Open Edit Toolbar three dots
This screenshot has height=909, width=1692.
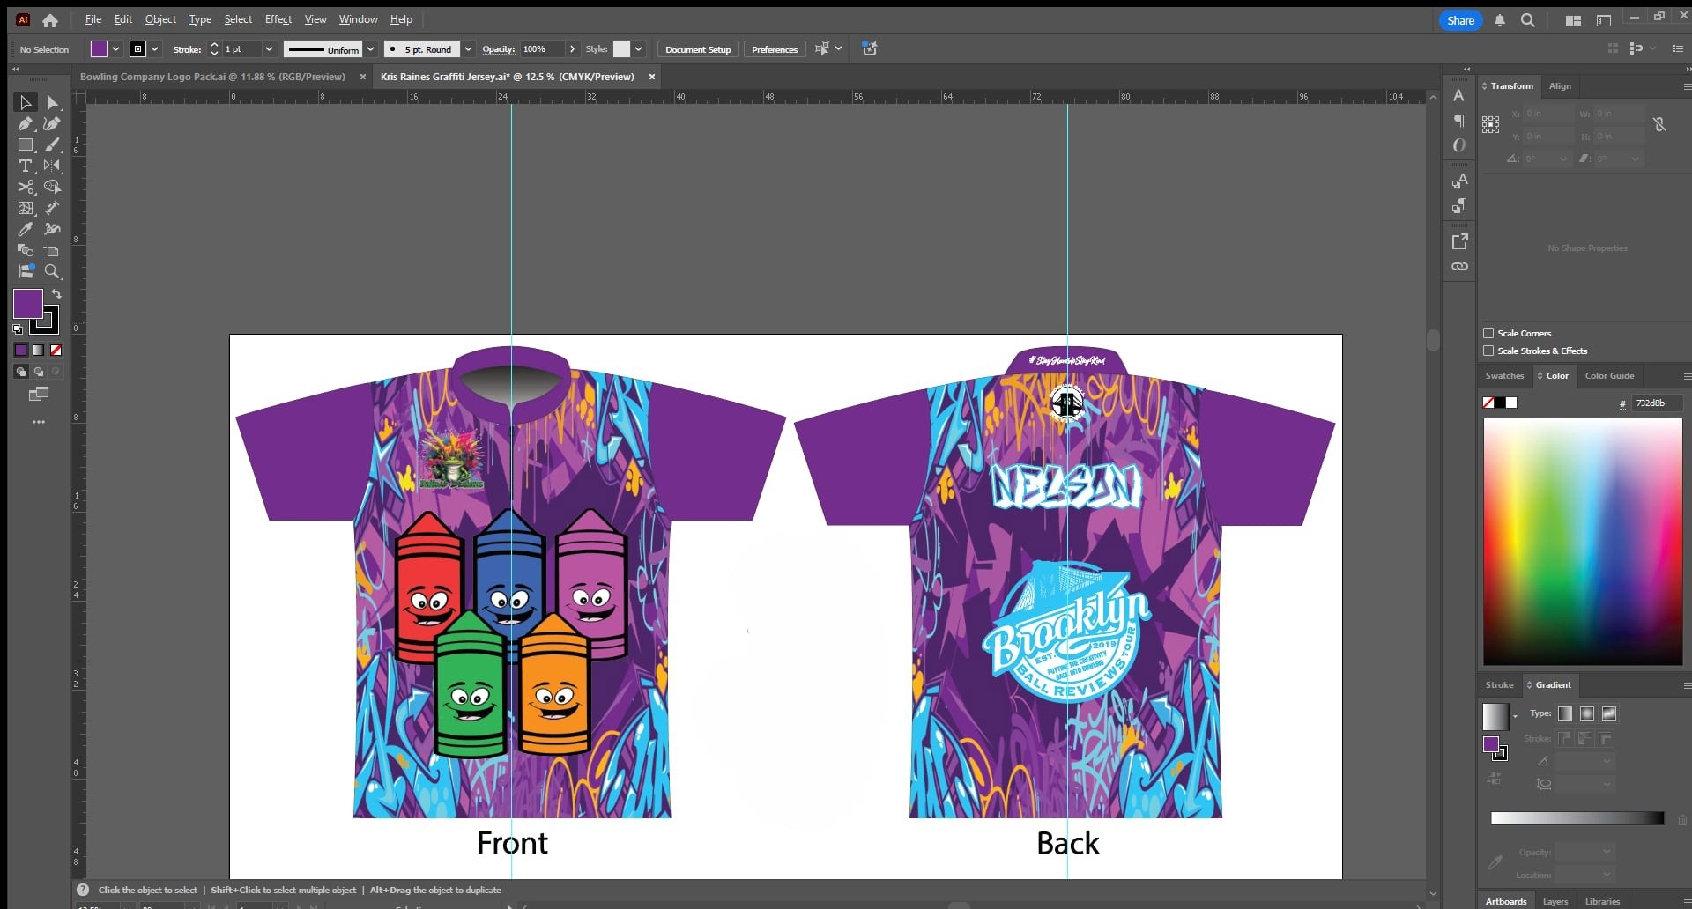click(39, 422)
